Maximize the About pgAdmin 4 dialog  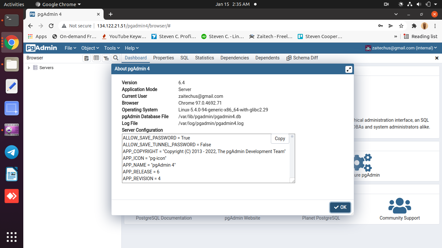coord(348,69)
